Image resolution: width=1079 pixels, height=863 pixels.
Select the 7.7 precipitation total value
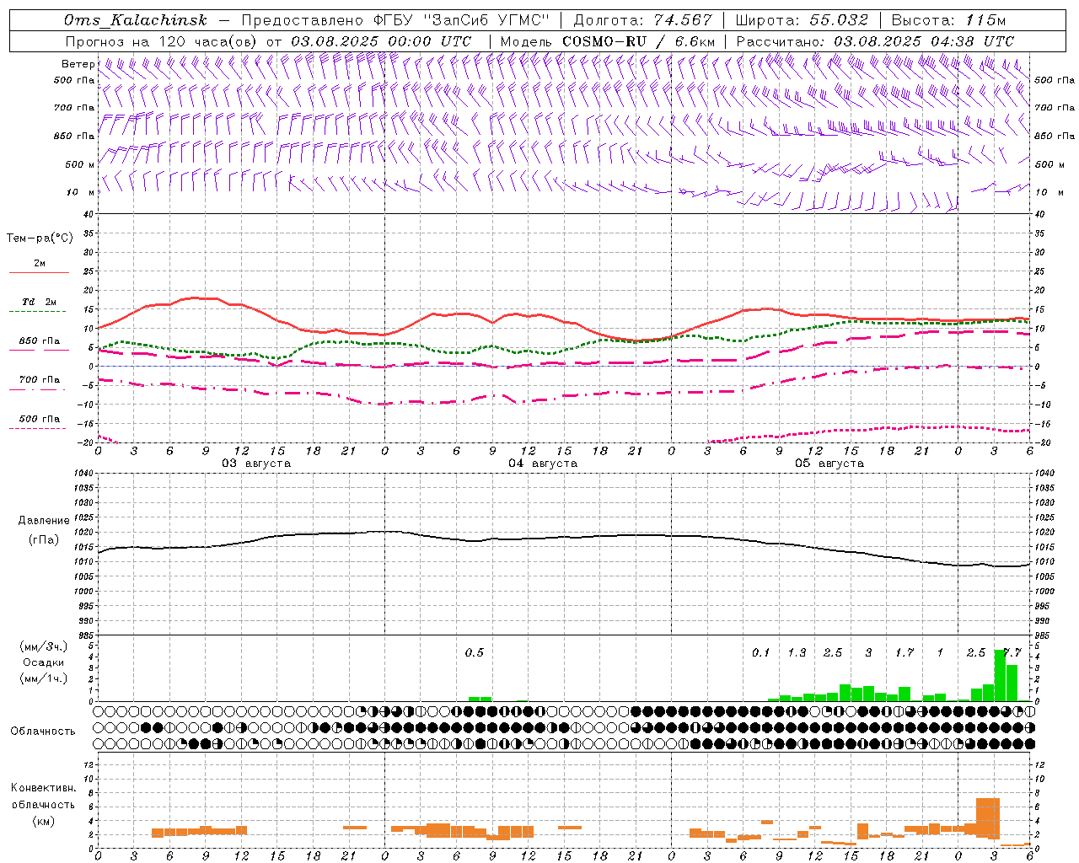1012,652
